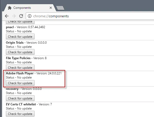The image size is (154, 117).
Task: Click recovery version 0.0.0.0
Action: [31, 89]
